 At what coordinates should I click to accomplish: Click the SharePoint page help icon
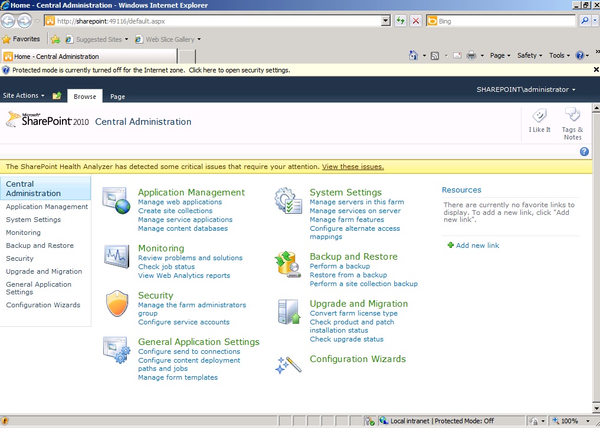584,151
